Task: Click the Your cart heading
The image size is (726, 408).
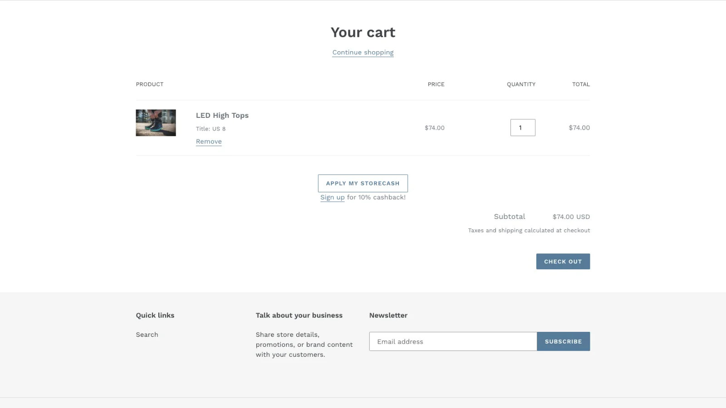Action: (363, 33)
